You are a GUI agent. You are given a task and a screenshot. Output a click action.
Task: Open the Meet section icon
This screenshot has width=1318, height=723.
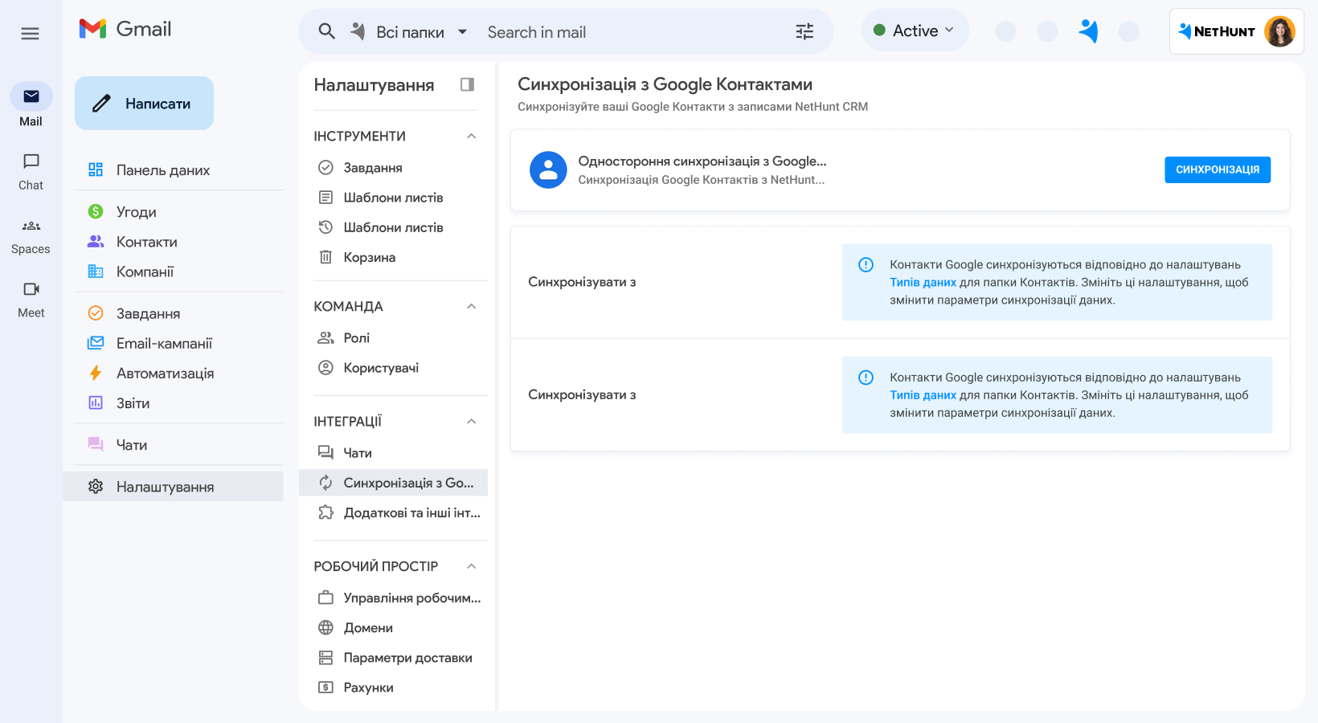[31, 289]
